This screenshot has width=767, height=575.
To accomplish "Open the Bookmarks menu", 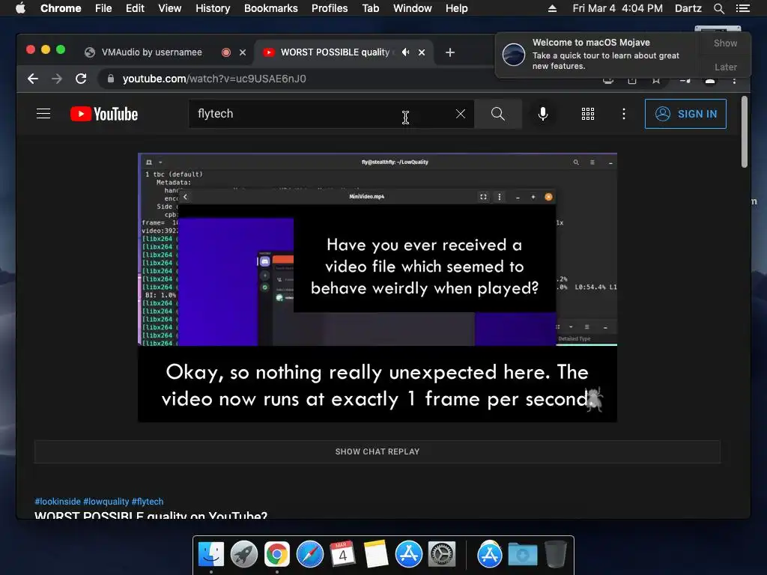I will (271, 8).
